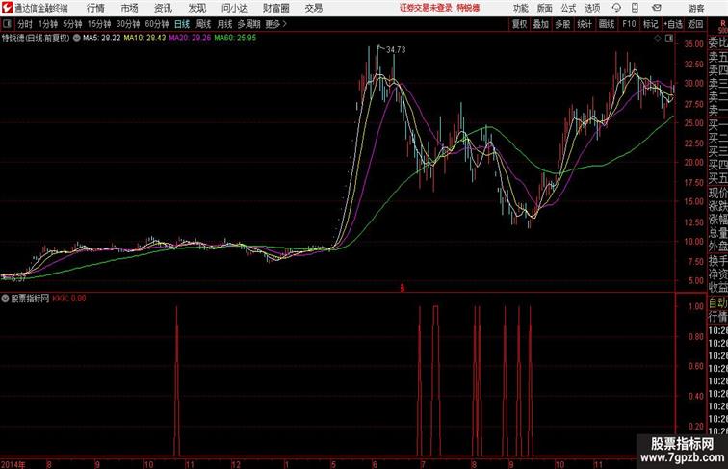Screen dimensions: 728x469
Task: Click the 复权 toolbar button
Action: coord(519,24)
